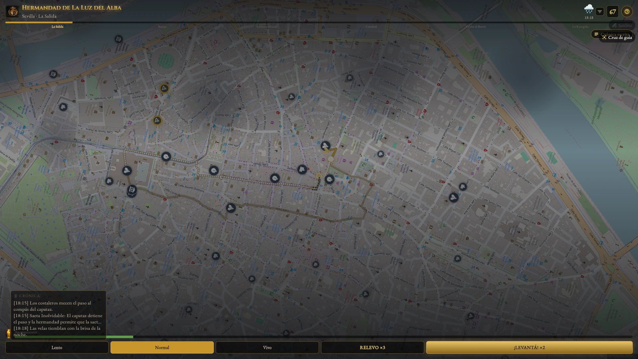Image resolution: width=638 pixels, height=359 pixels.
Task: Jump to La Recogida stage marker
Action: tap(580, 27)
